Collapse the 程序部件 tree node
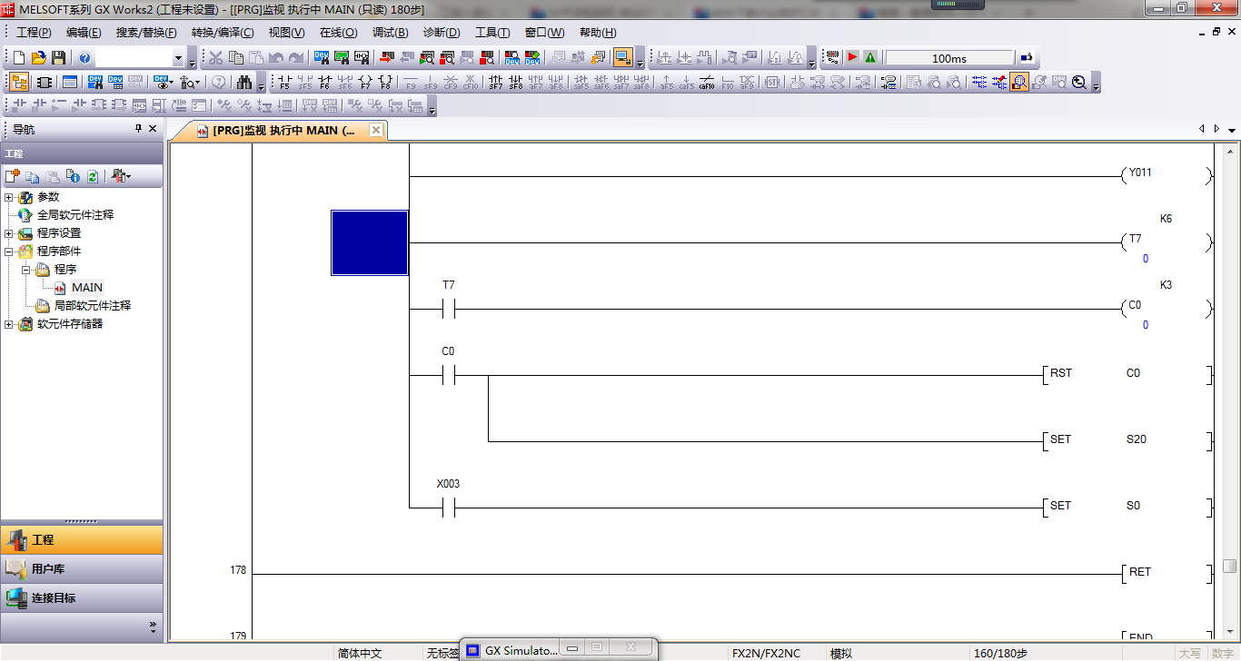1241x661 pixels. click(x=9, y=252)
